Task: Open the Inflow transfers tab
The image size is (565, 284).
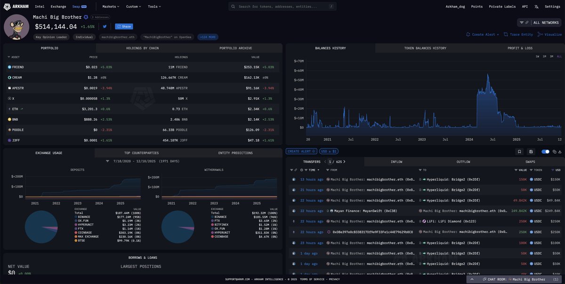Action: pos(396,162)
